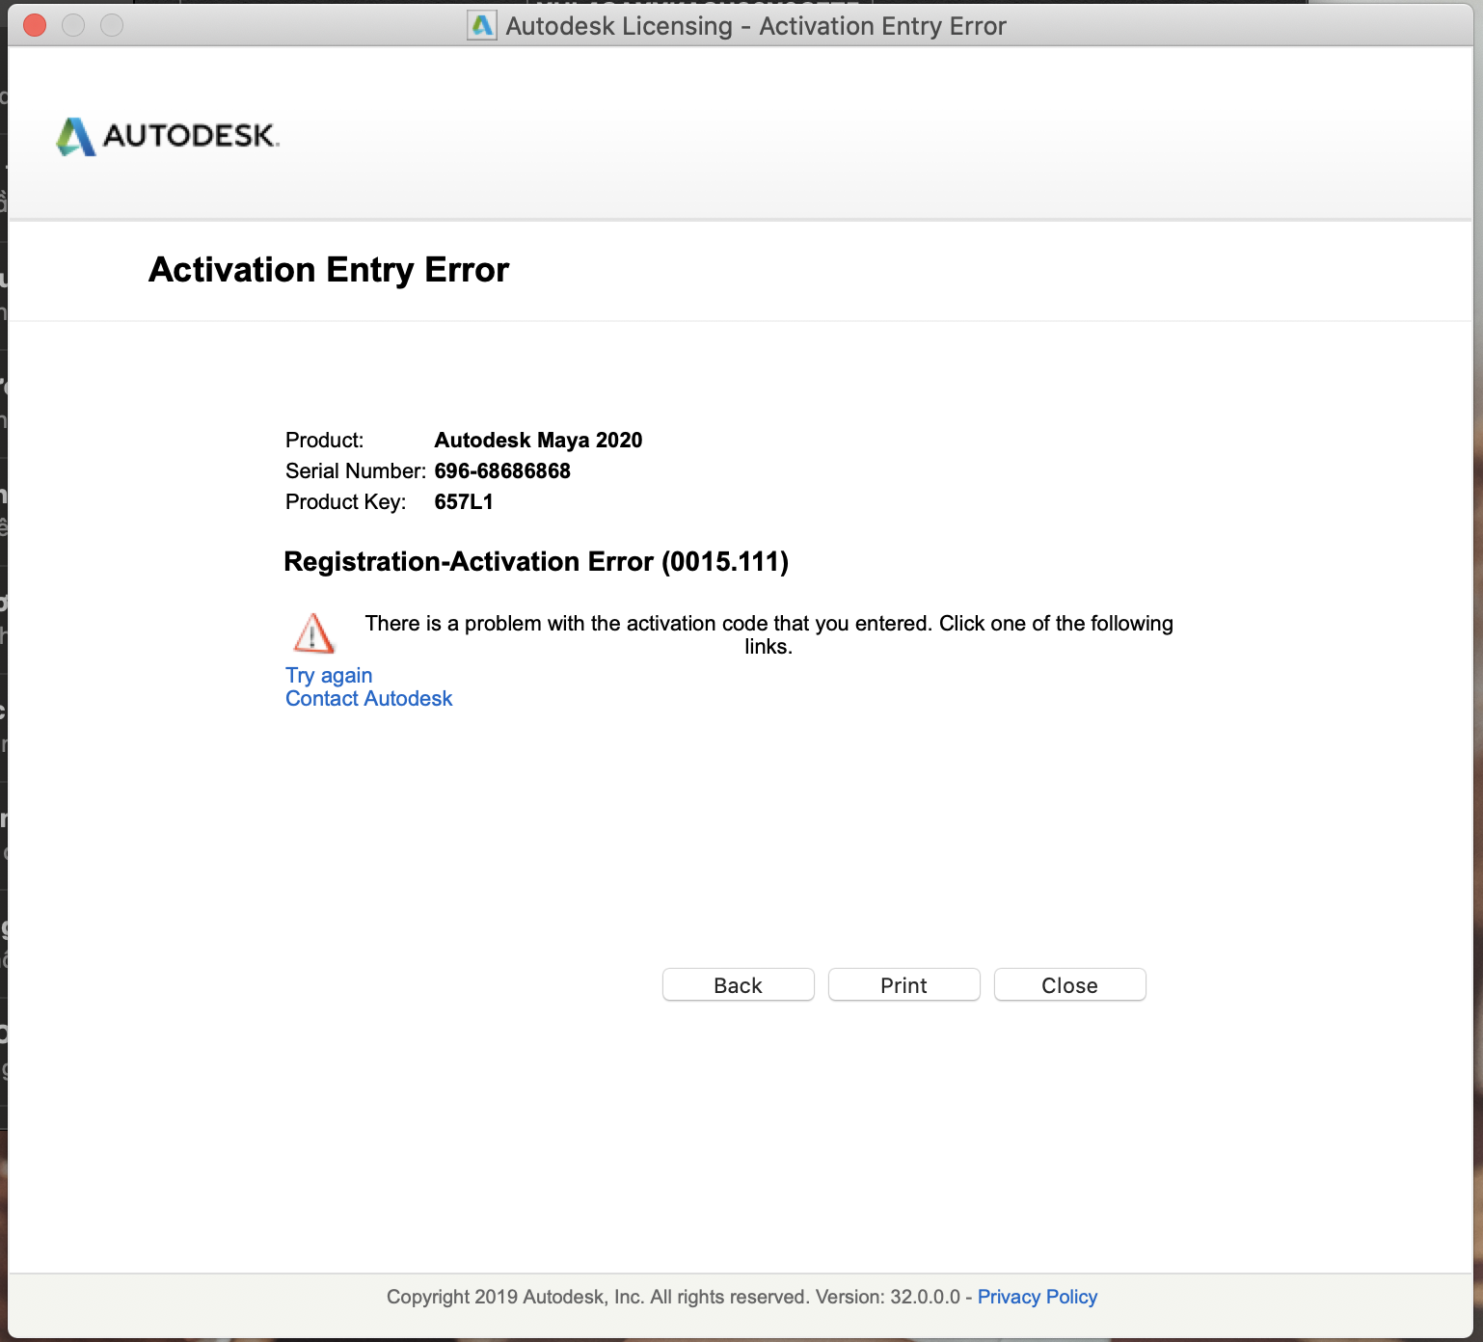Screen dimensions: 1483x1342
Task: Click the Product label
Action: (325, 440)
